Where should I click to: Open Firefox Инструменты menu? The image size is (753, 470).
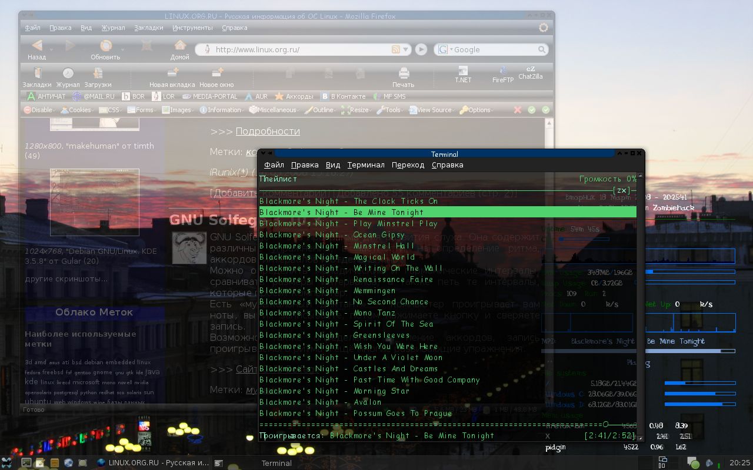192,28
